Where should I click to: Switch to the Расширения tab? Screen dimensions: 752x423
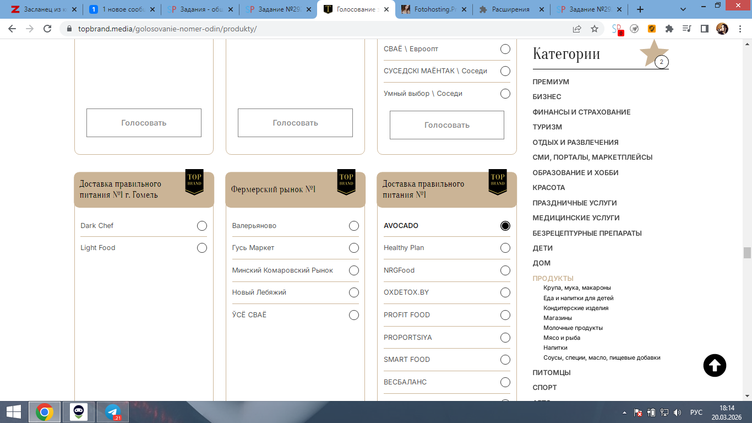click(x=513, y=9)
